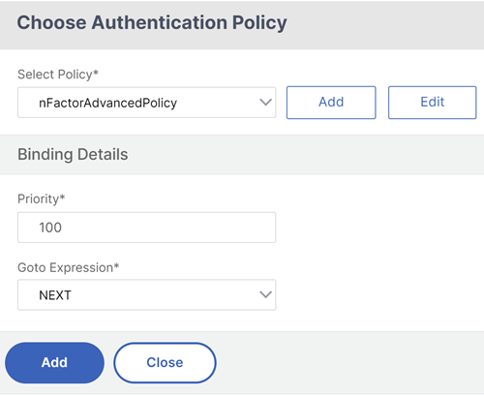The height and width of the screenshot is (396, 484).
Task: Click the asterisk after Goto Expression label
Action: 116,265
